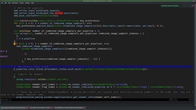196x110 pixels.
Task: Open the Edit menu
Action: tap(6, 3)
